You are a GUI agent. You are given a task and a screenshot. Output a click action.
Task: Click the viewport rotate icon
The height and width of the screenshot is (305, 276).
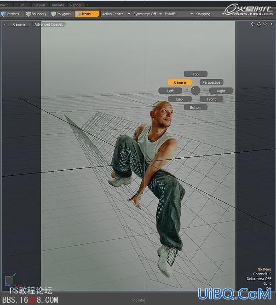[x=259, y=24]
